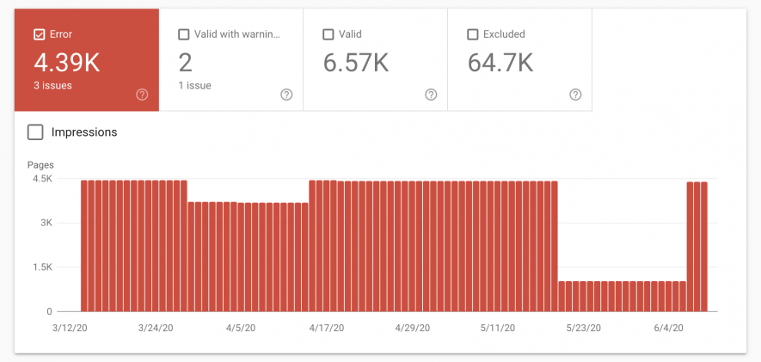Select the Excluded status card

pyautogui.click(x=519, y=60)
